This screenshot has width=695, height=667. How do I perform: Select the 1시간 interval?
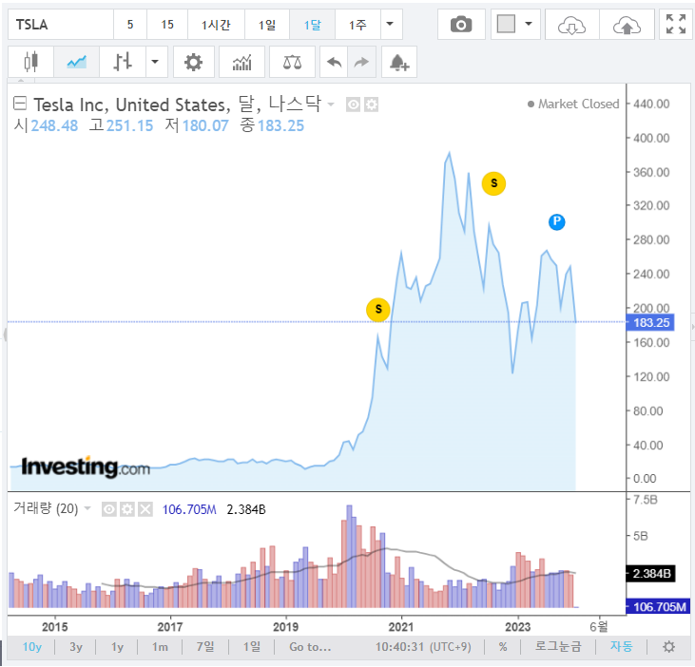[x=216, y=25]
